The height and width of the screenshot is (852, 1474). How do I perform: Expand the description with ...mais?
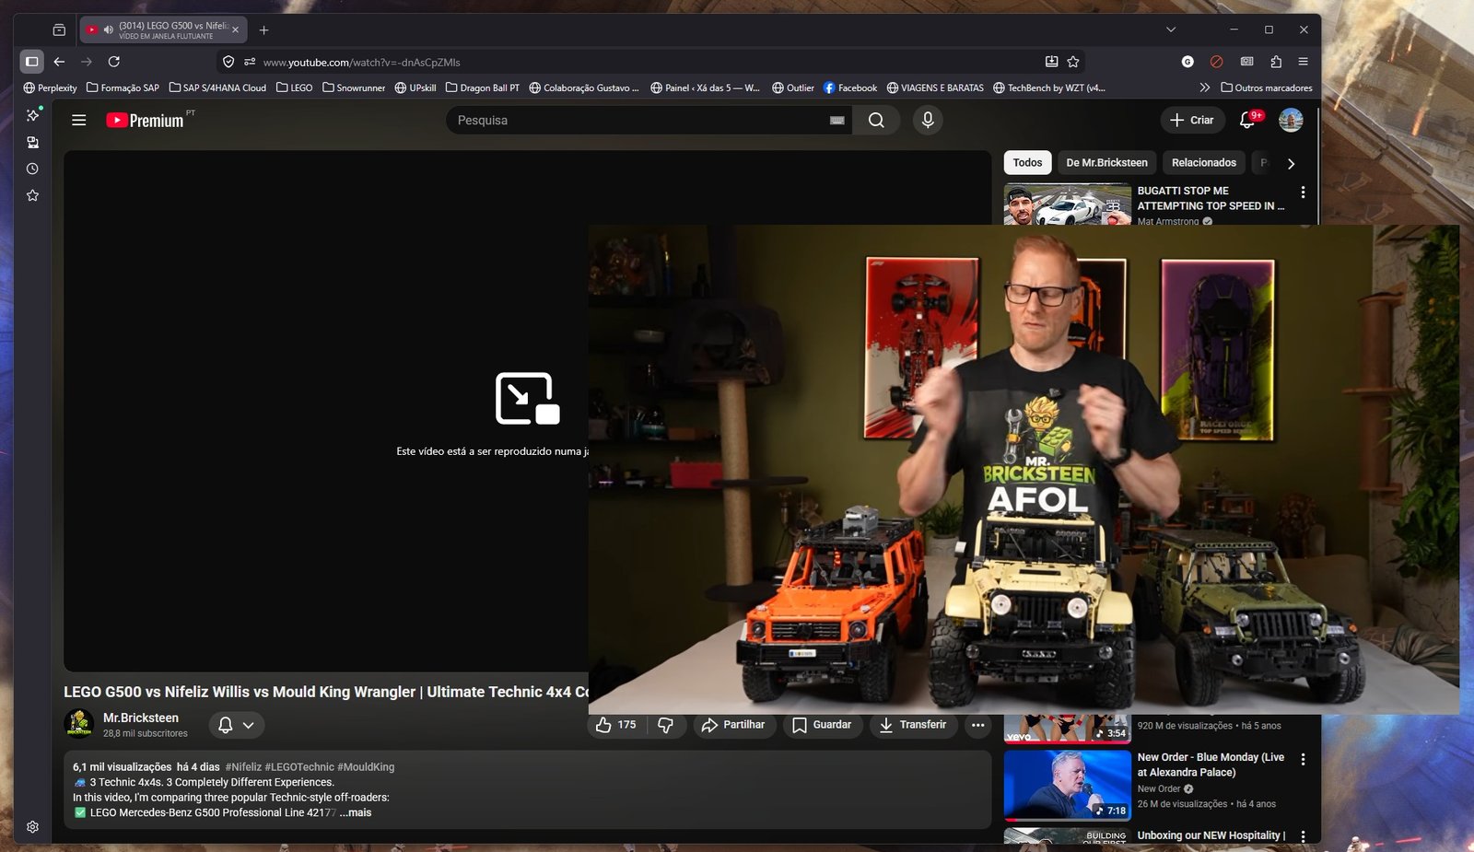(356, 812)
